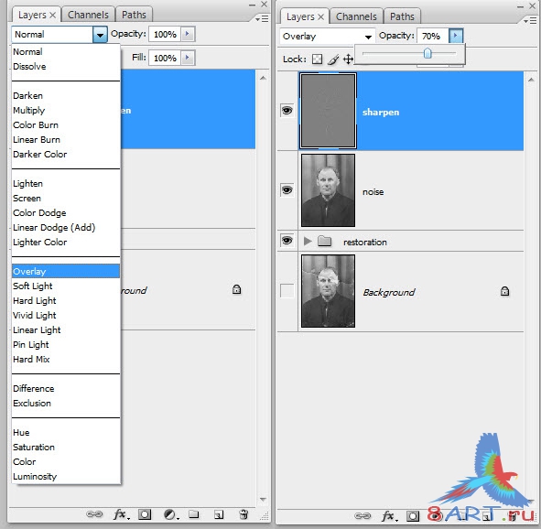541x529 pixels.
Task: Show the Background layer in right panel
Action: tap(287, 290)
